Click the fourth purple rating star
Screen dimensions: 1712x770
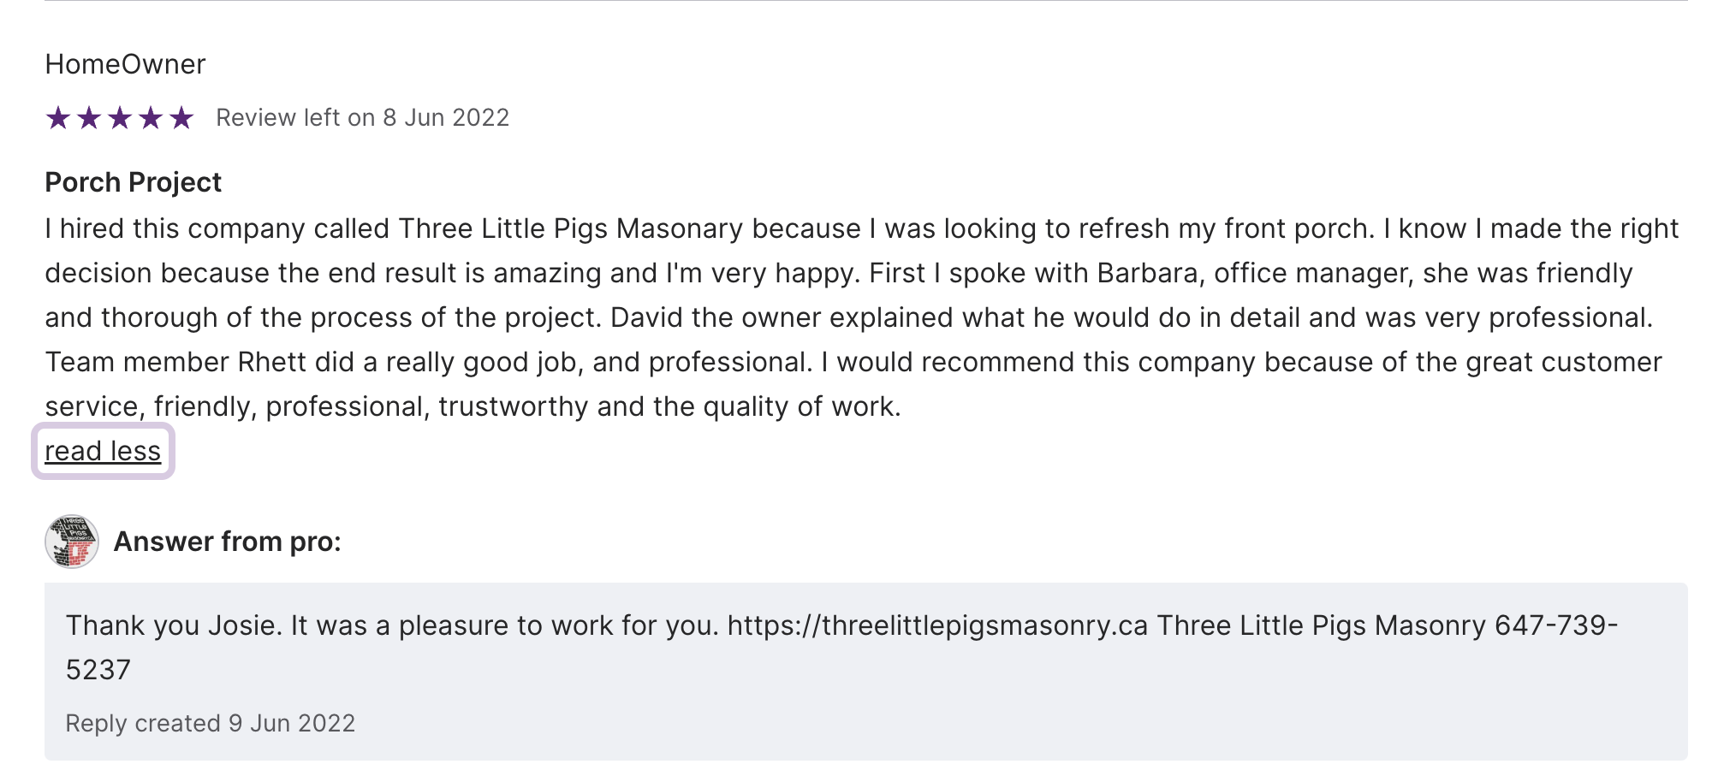(151, 118)
